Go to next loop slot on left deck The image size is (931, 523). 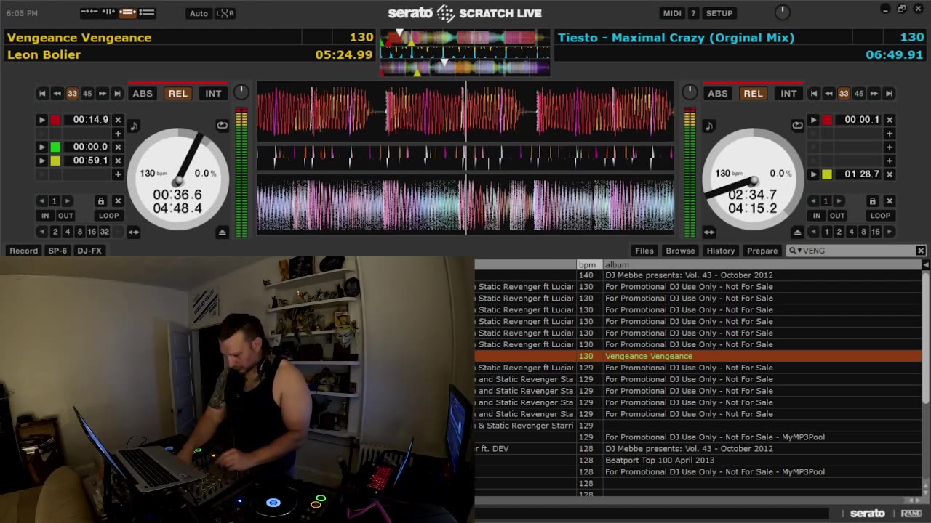(x=67, y=201)
